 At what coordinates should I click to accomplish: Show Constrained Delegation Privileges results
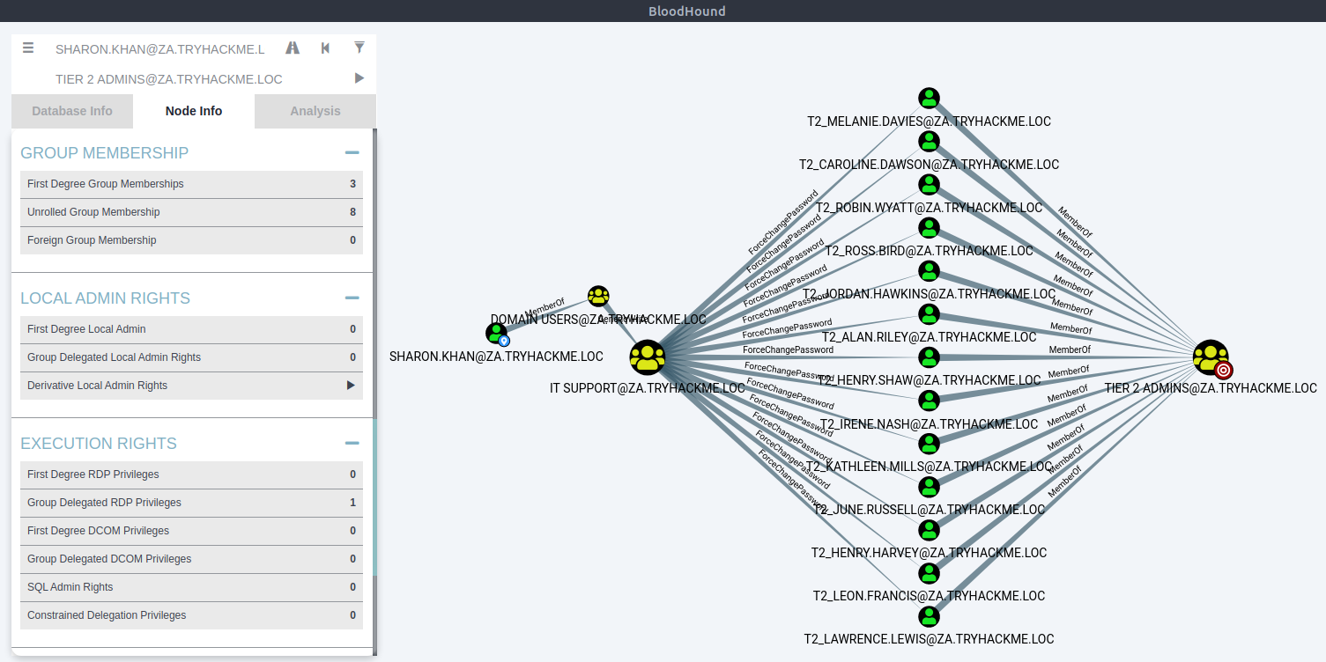click(191, 615)
